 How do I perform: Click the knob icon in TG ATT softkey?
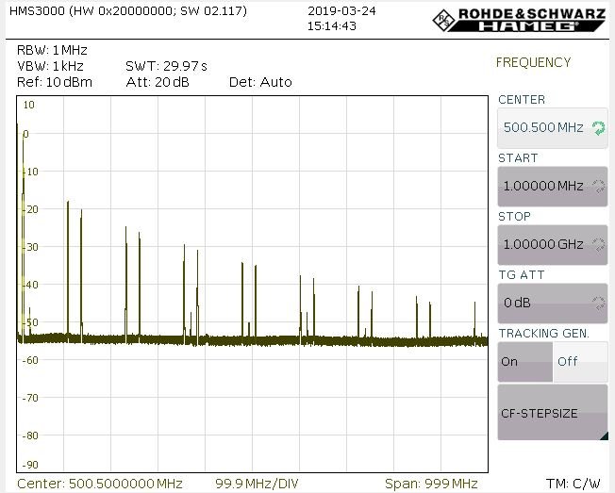599,304
